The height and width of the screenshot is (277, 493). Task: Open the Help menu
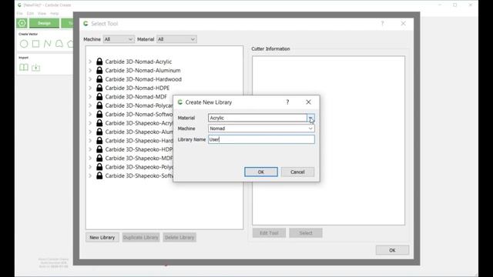tap(55, 14)
